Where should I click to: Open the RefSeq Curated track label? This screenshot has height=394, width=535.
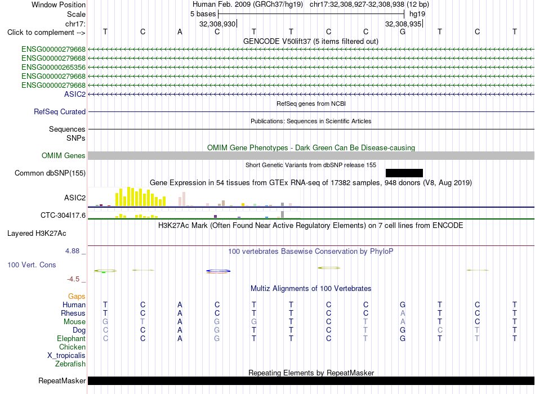coord(60,111)
